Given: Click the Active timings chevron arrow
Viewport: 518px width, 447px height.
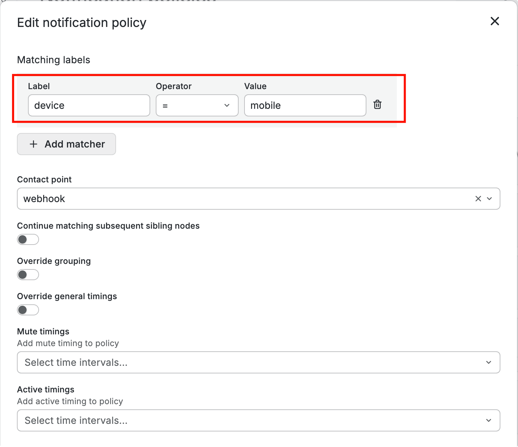Looking at the screenshot, I should coord(489,420).
